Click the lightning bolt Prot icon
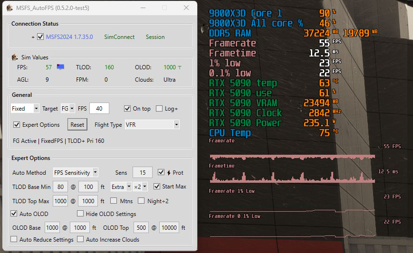 pos(169,172)
